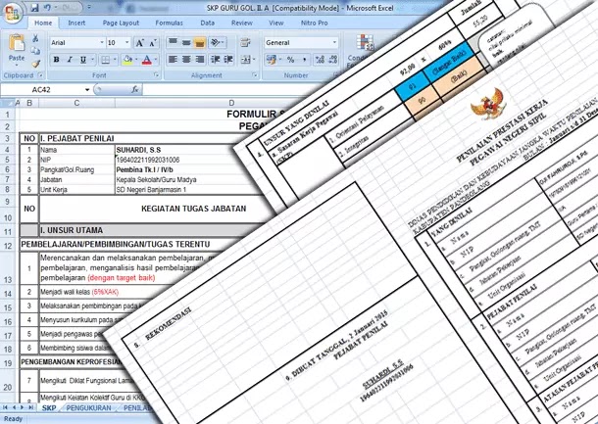Merge and center selected cells

[245, 60]
